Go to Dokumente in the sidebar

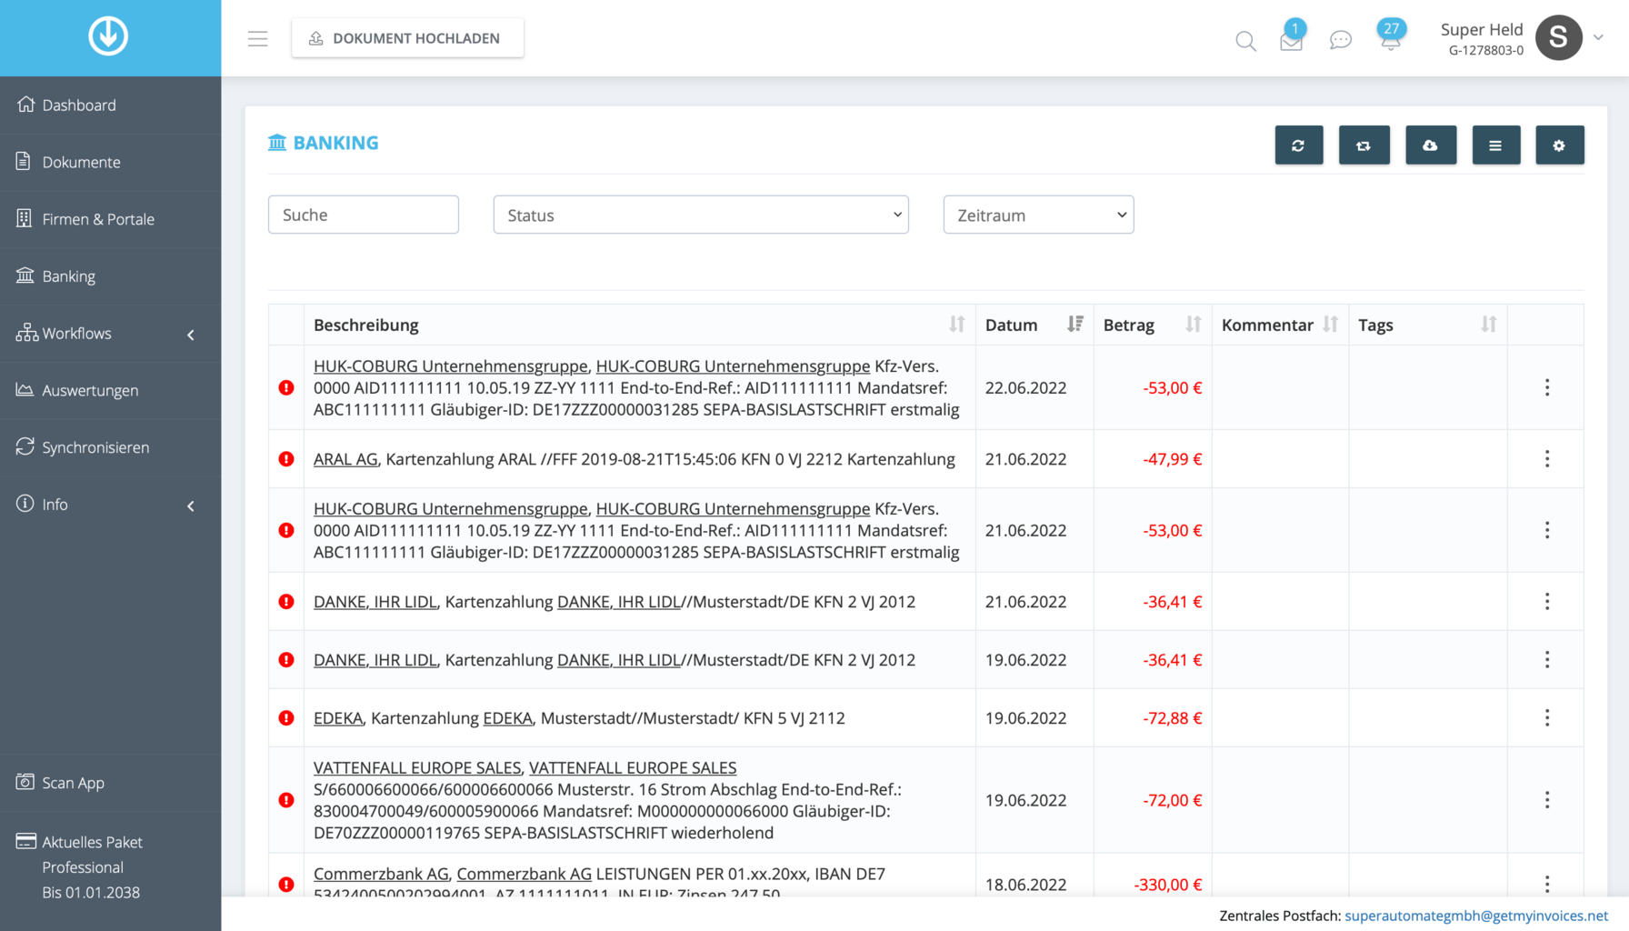tap(81, 162)
